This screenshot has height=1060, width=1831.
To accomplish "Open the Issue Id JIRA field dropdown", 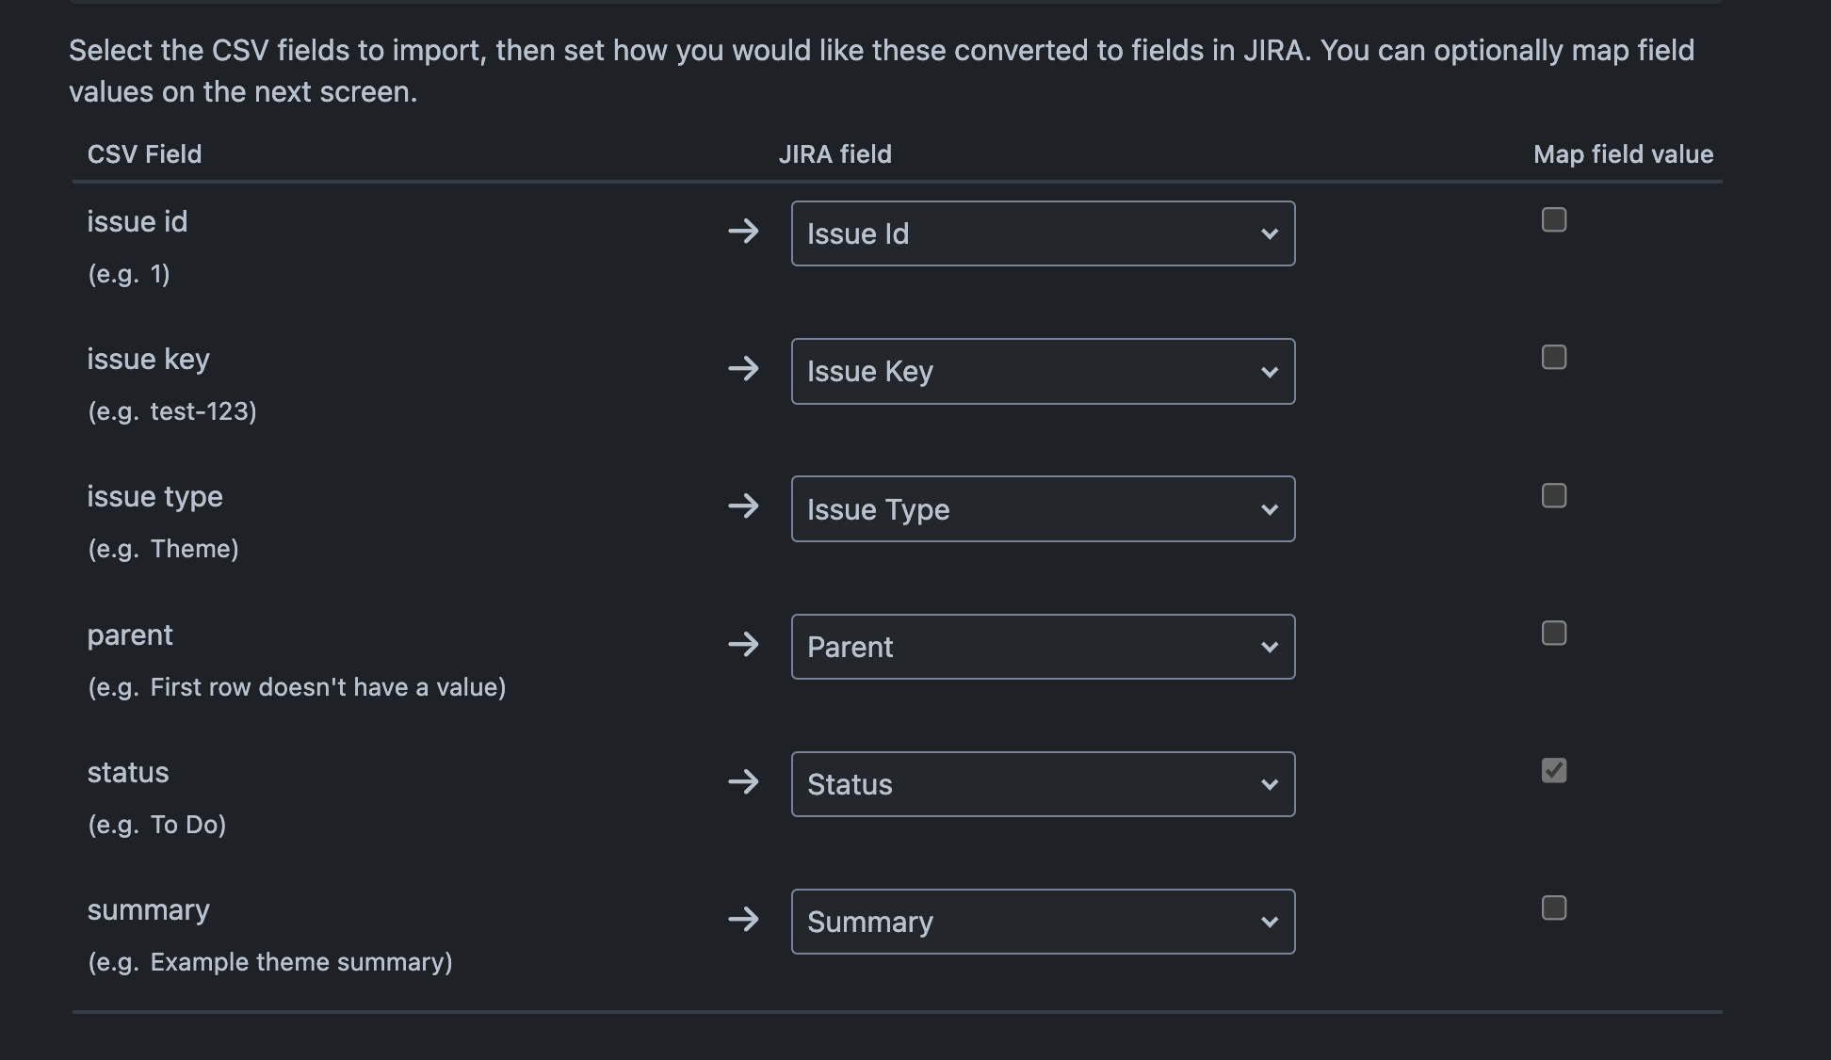I will [1043, 233].
